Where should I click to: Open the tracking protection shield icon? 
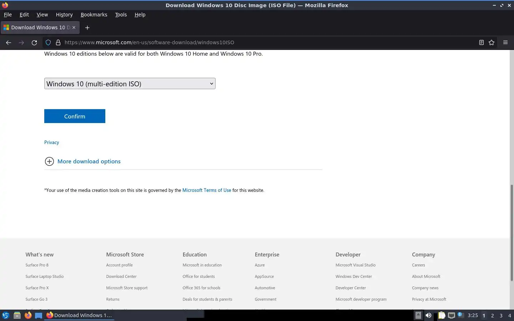tap(48, 42)
